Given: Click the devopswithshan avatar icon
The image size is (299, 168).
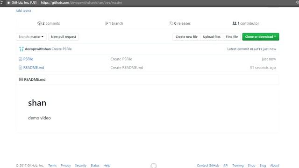Looking at the screenshot, I should coord(21,49).
